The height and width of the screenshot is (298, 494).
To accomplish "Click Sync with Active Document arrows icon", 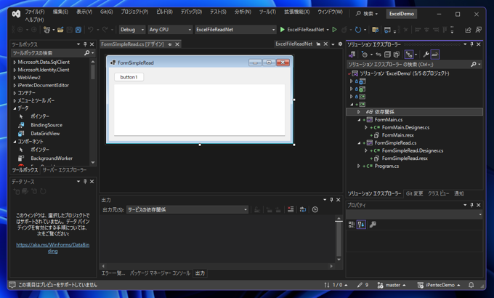I will (x=378, y=55).
